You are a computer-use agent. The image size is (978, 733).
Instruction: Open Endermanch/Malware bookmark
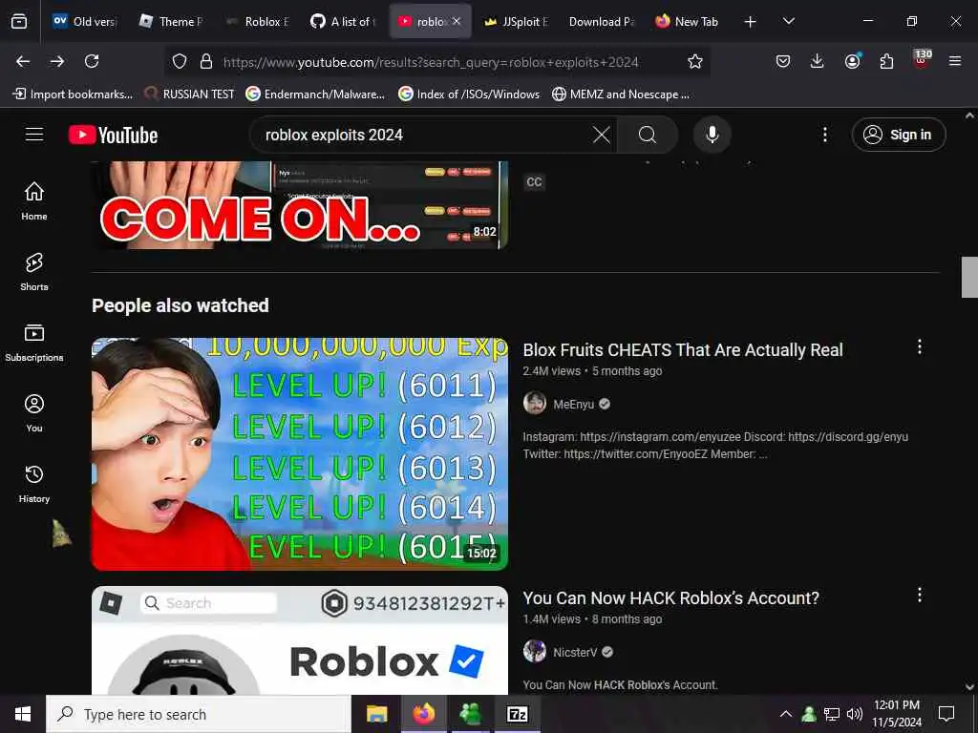(315, 94)
